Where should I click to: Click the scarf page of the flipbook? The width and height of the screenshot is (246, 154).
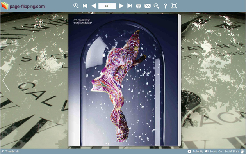point(123,80)
